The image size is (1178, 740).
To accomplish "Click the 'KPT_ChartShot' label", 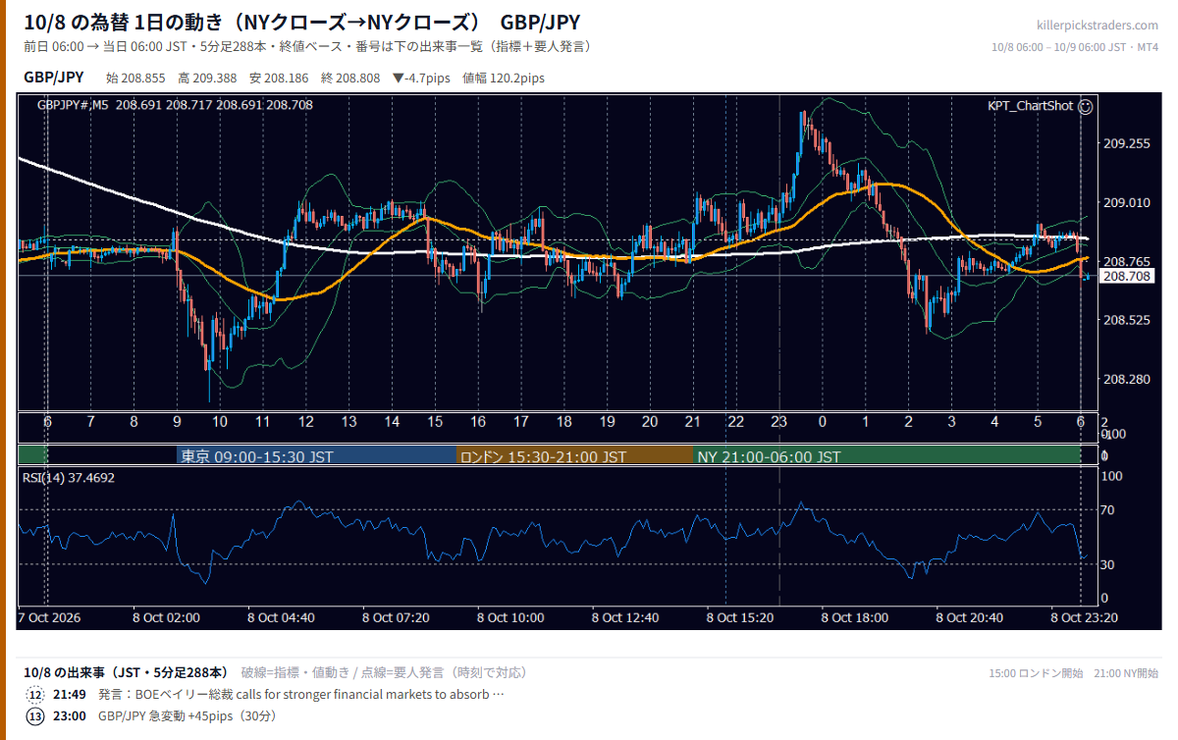I will [1030, 106].
